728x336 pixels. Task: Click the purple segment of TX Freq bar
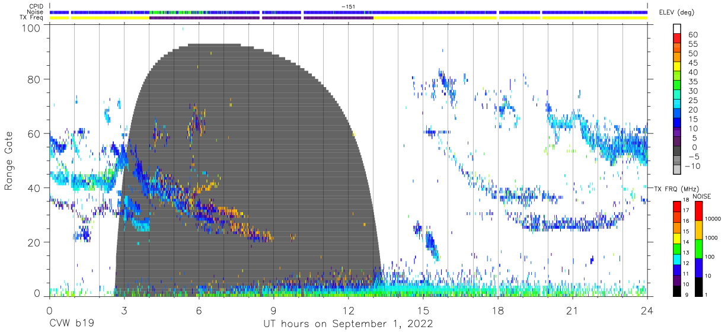(x=261, y=18)
